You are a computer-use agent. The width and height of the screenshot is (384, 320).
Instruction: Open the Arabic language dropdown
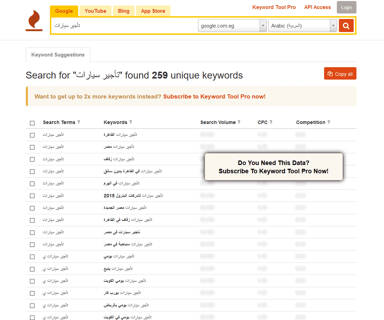click(303, 26)
